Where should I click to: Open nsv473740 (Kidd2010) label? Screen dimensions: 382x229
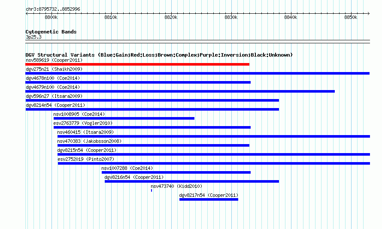click(176, 186)
